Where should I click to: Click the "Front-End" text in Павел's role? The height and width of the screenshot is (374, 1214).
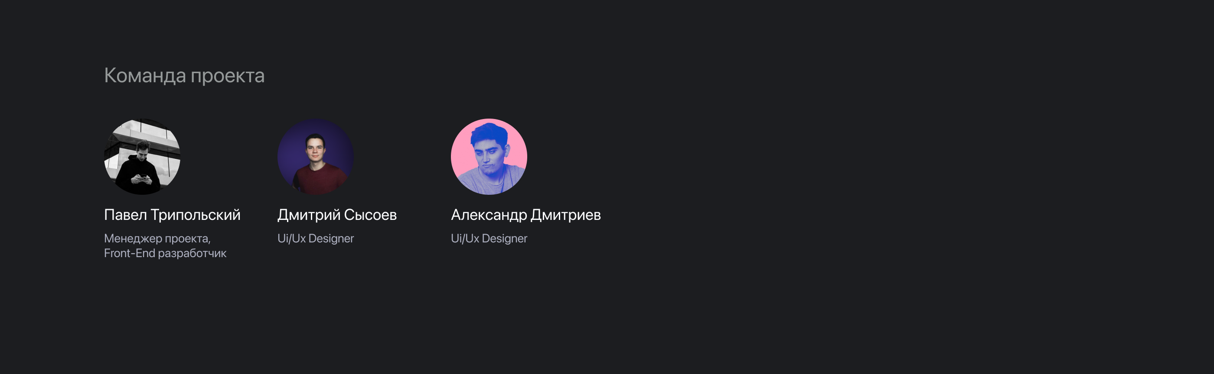130,253
